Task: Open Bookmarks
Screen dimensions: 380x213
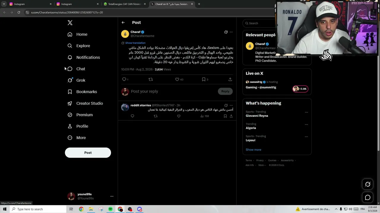Action: pos(82,92)
